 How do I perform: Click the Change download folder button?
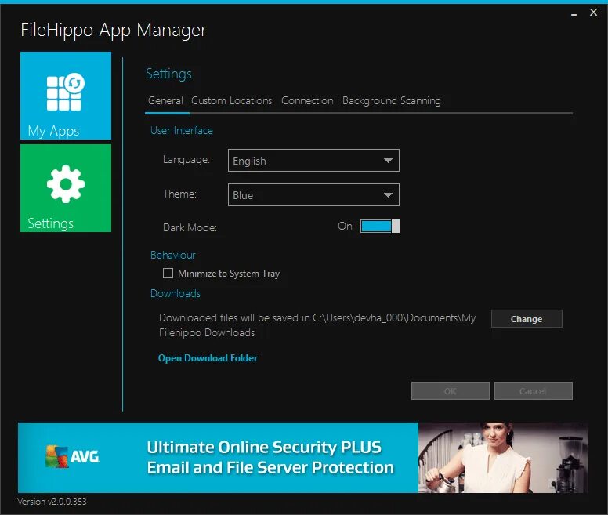tap(527, 319)
